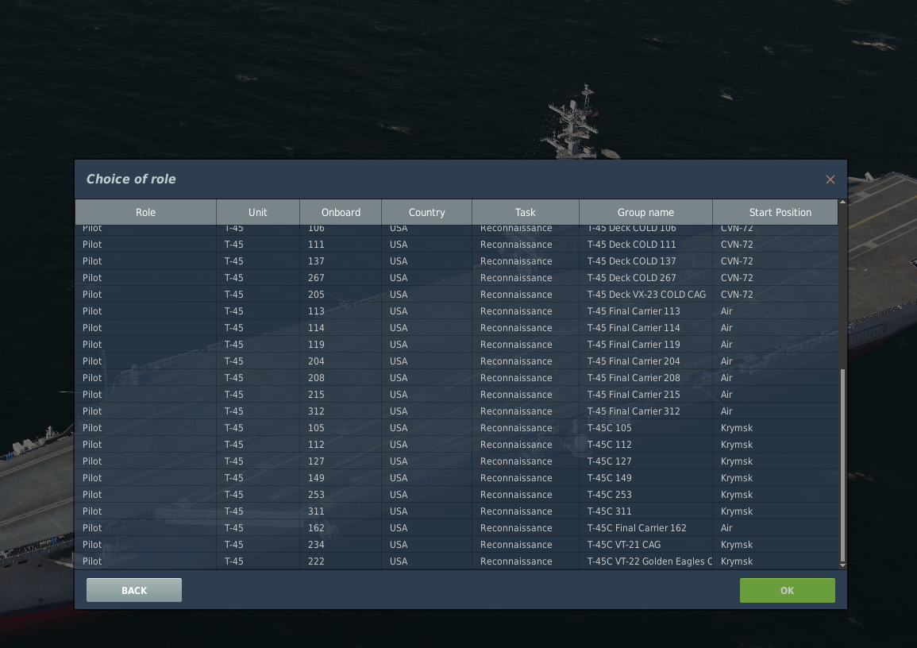This screenshot has width=917, height=648.
Task: Click onboard number 111
Action: pos(316,245)
